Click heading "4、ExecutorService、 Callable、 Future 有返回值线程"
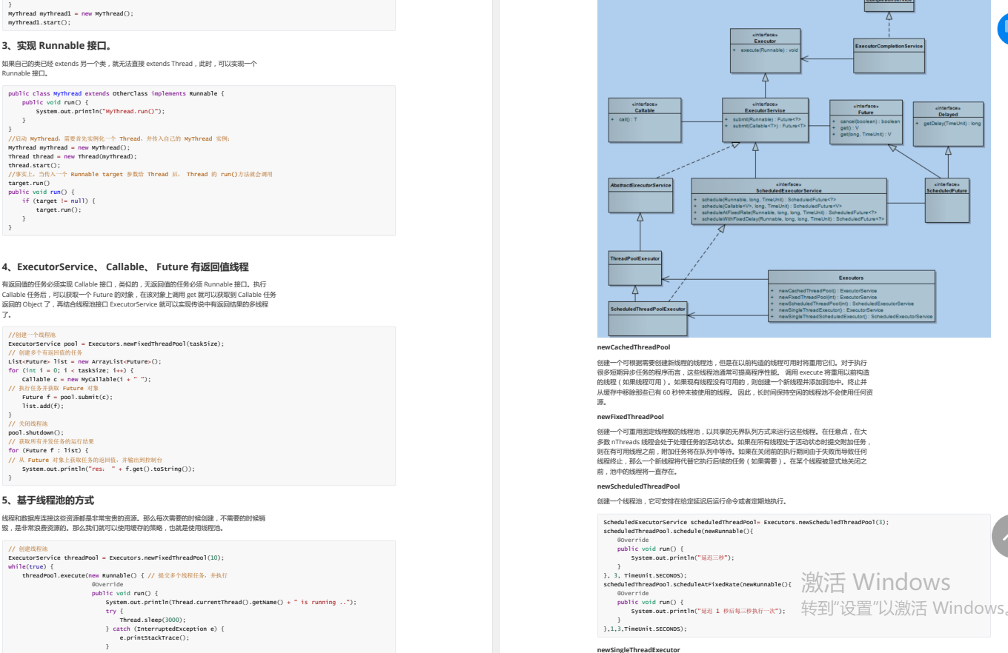 click(125, 267)
